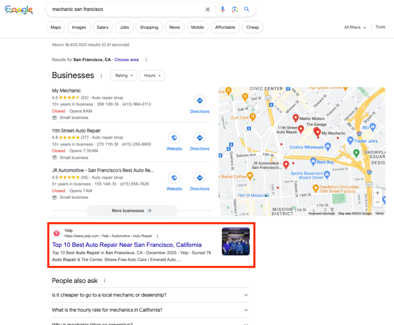Switch to the Maps tab
The image size is (394, 325).
[x=56, y=27]
